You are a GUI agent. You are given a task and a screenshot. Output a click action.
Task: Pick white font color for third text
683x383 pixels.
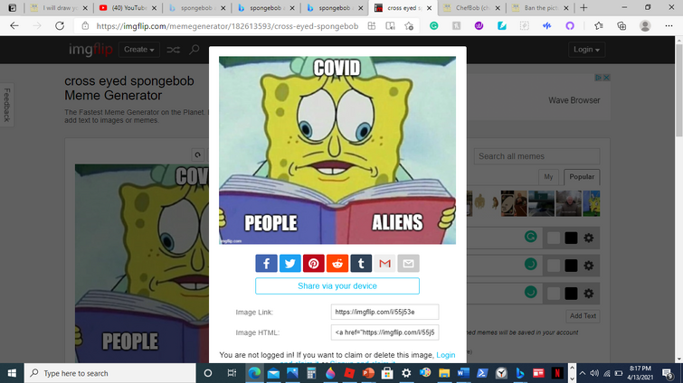[554, 294]
